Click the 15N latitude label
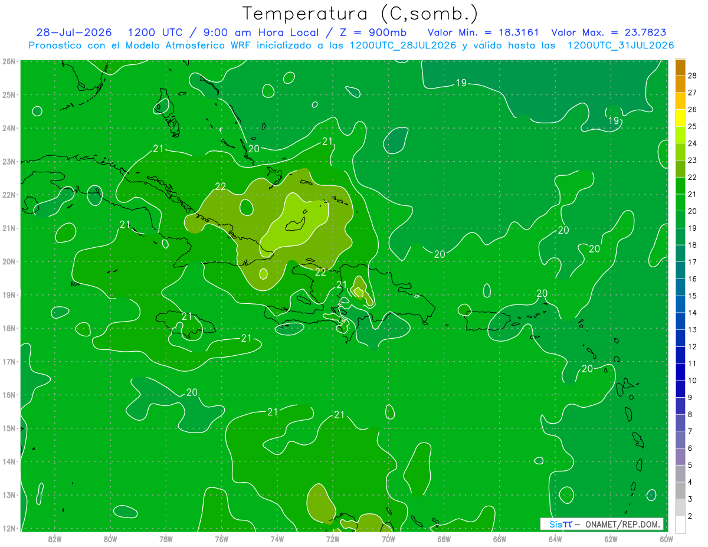 (8, 428)
